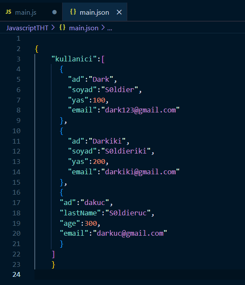Click "darkiki@gmail.com" email value
Image resolution: width=245 pixels, height=285 pixels.
(140, 172)
